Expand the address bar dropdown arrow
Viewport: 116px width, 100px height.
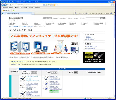(x=44, y=5)
